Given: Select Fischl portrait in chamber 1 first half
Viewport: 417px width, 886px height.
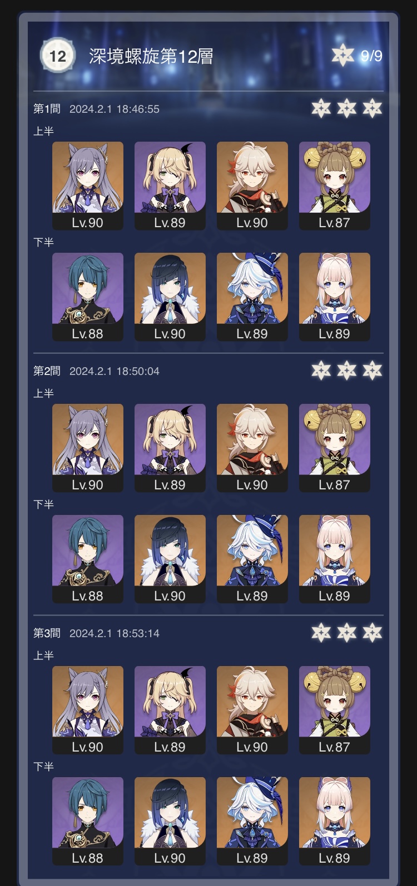Looking at the screenshot, I should click(x=170, y=186).
